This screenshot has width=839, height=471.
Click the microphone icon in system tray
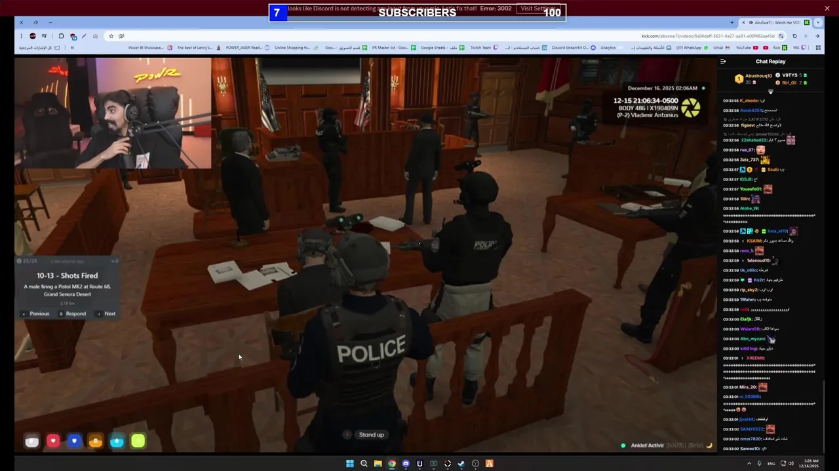coord(759,463)
